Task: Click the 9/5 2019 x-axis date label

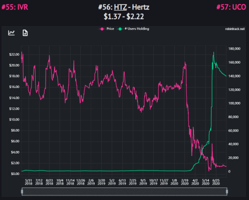Action: [x=143, y=182]
